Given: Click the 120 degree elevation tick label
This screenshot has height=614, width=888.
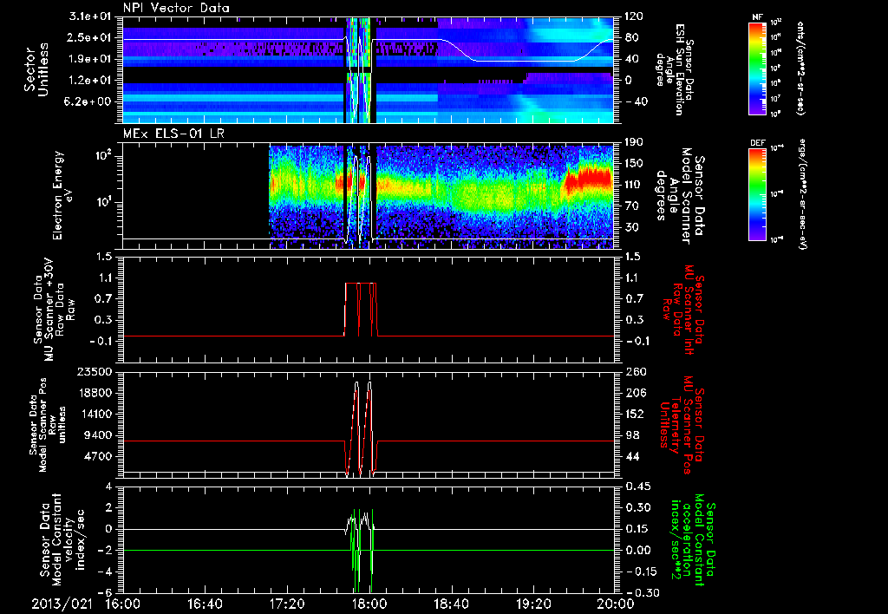Looking at the screenshot, I should point(634,16).
